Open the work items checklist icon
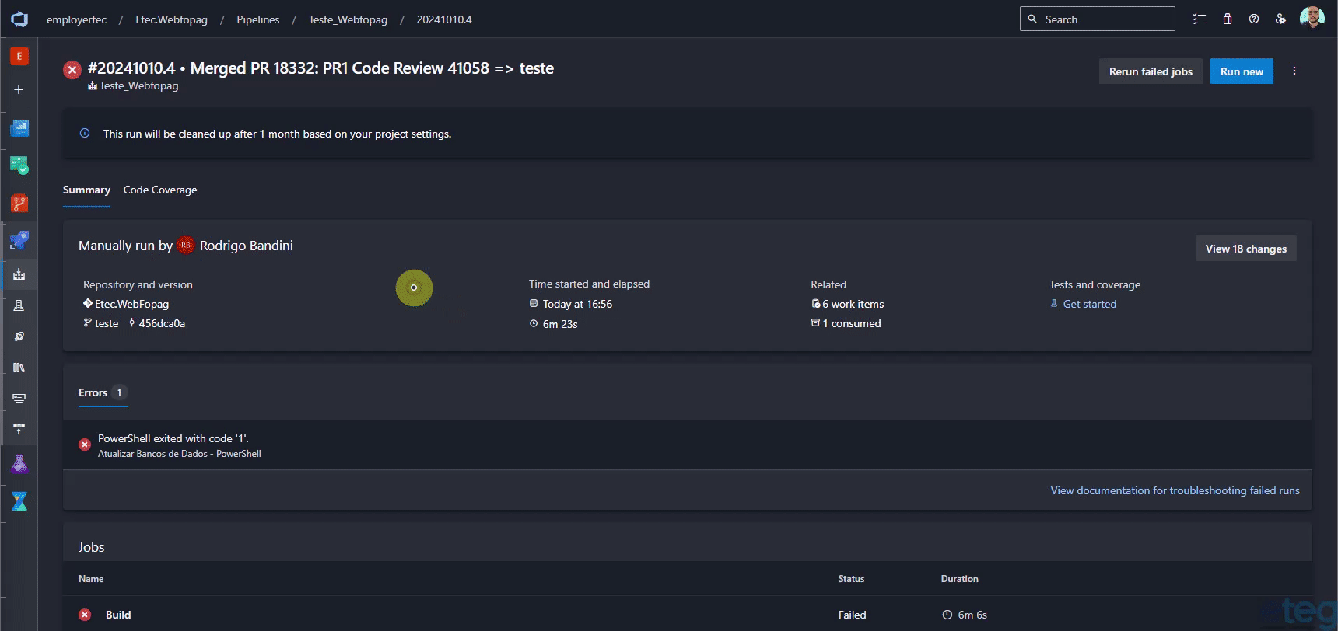The height and width of the screenshot is (631, 1338). tap(1200, 19)
